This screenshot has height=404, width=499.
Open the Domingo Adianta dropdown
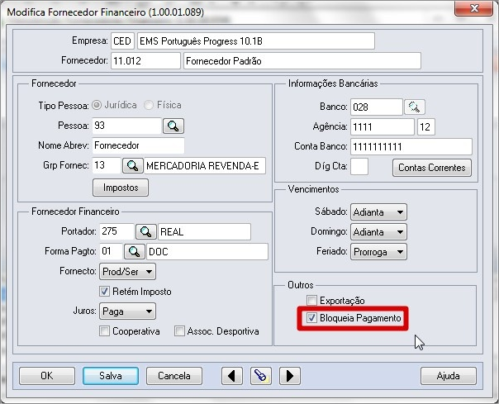coord(378,232)
